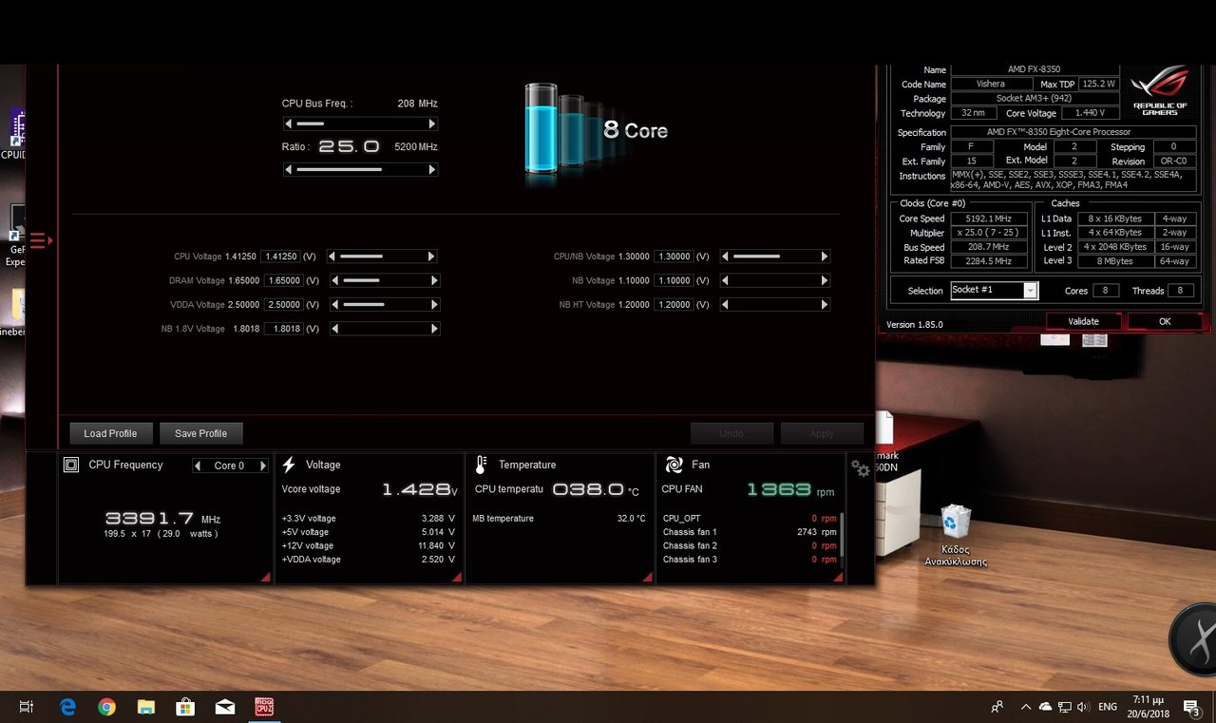Open Microsoft Store from the taskbar
This screenshot has height=723, width=1216.
pos(185,707)
